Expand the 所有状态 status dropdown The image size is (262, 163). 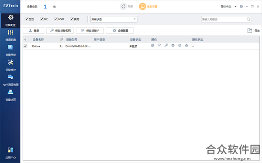point(114,19)
